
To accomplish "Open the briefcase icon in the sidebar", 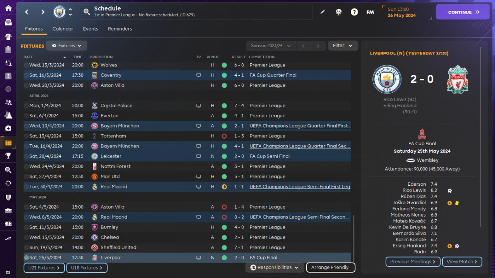I will click(x=8, y=210).
